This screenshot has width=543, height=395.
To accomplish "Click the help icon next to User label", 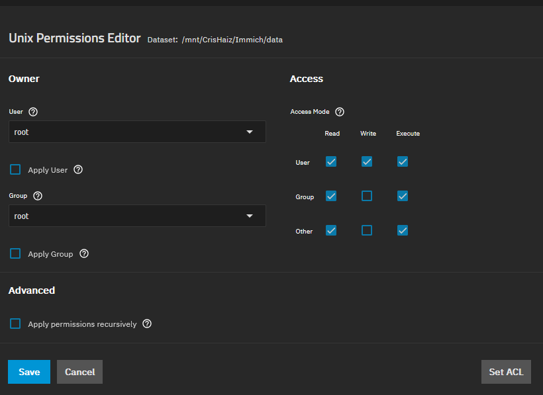I will [33, 112].
